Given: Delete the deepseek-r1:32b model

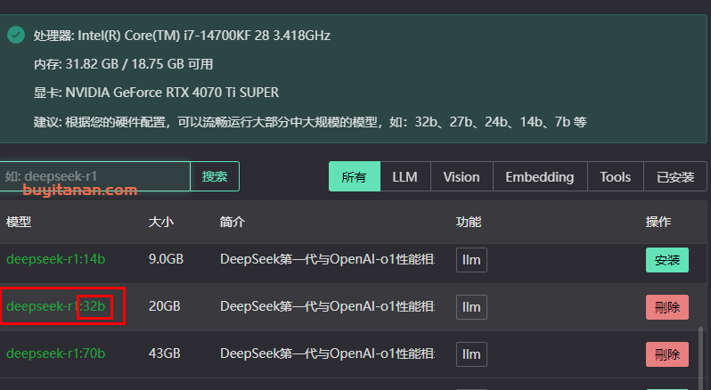Looking at the screenshot, I should click(667, 307).
